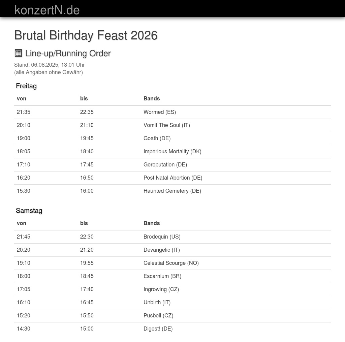Click Unbirth (IT) band name
This screenshot has height=342, width=345.
click(157, 302)
